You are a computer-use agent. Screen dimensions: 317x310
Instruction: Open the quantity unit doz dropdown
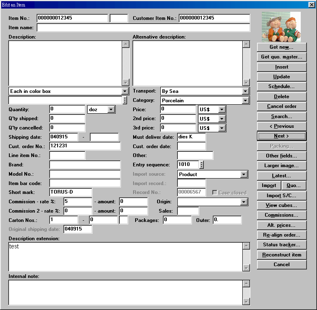pyautogui.click(x=111, y=110)
